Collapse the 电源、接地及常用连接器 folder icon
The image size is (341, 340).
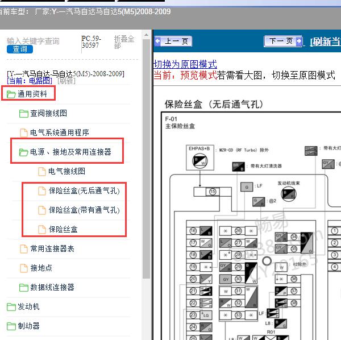pos(23,152)
